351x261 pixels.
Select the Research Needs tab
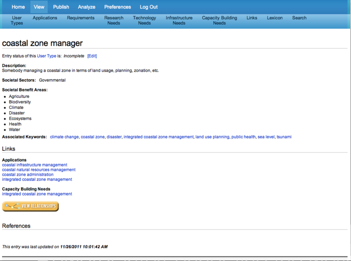click(x=114, y=20)
